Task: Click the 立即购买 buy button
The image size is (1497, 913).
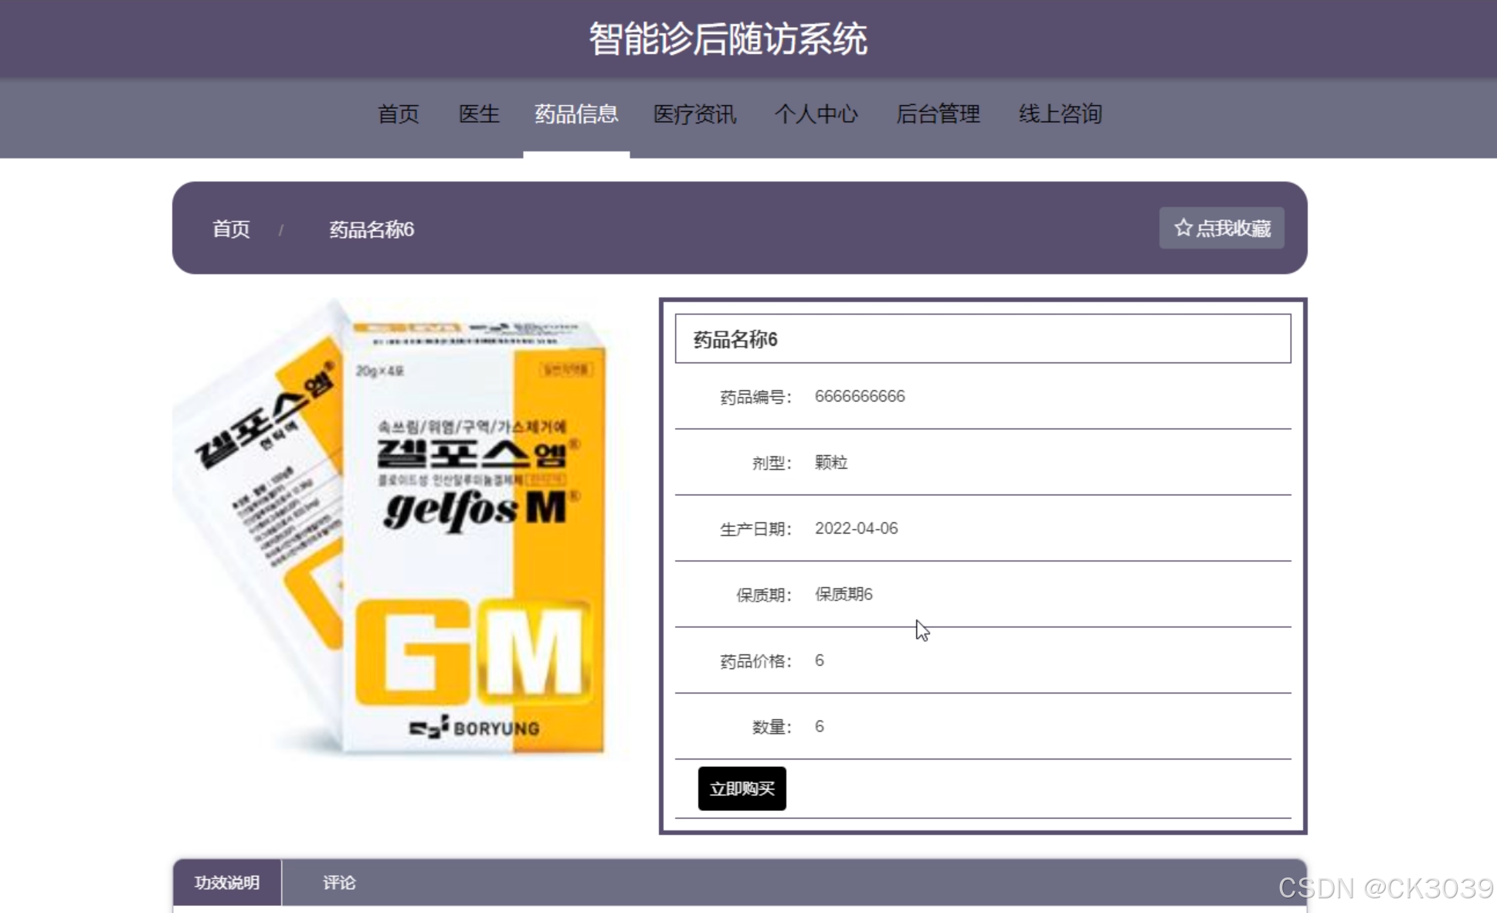Action: click(x=742, y=789)
